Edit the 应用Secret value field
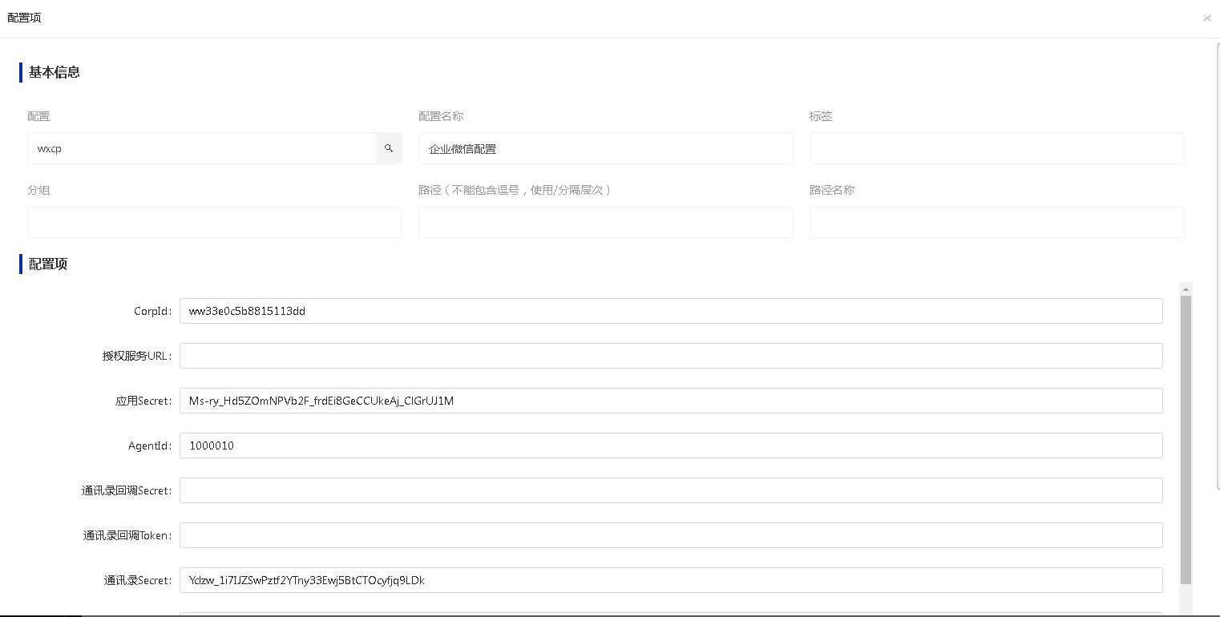Viewport: 1220px width, 617px height. pyautogui.click(x=671, y=401)
